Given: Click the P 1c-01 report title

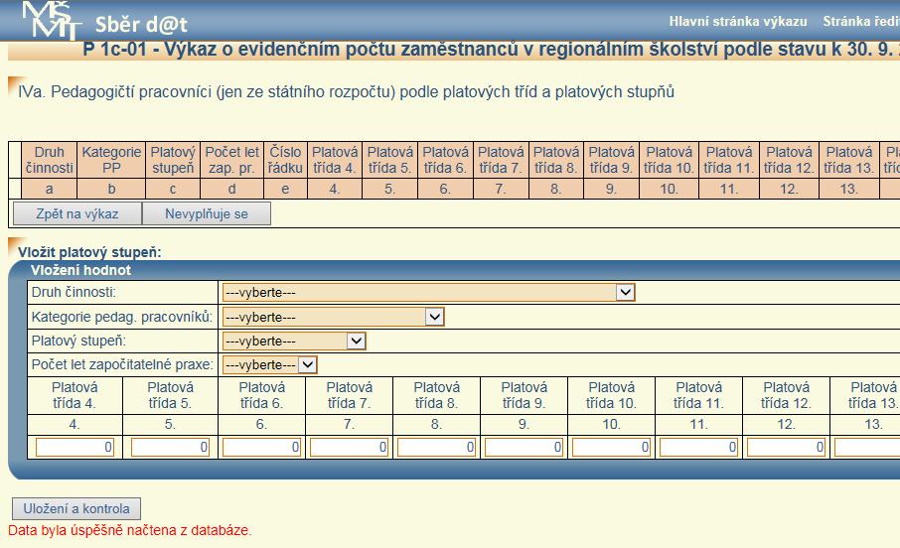Looking at the screenshot, I should [492, 50].
